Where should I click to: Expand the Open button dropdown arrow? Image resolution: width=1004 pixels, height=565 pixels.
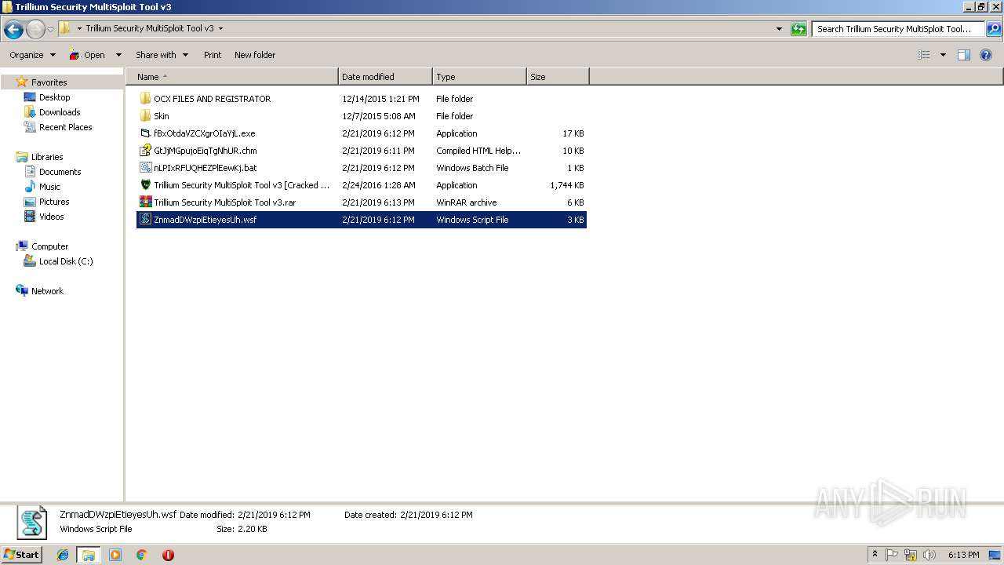point(118,55)
